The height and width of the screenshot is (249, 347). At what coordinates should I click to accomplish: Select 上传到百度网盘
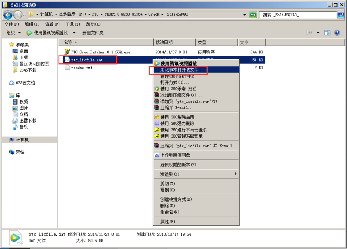[x=196, y=155]
